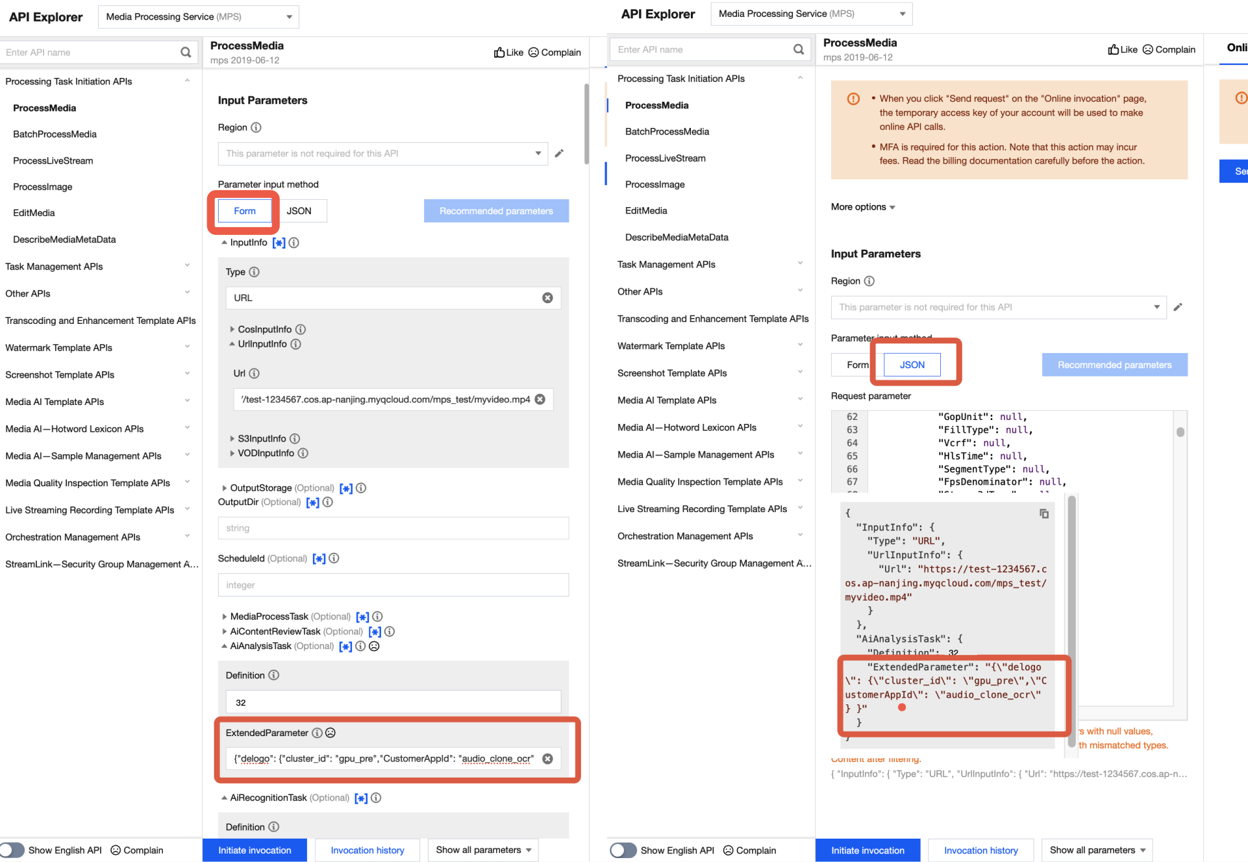Click the left Initiate invocation button
Image resolution: width=1248 pixels, height=862 pixels.
(x=255, y=850)
